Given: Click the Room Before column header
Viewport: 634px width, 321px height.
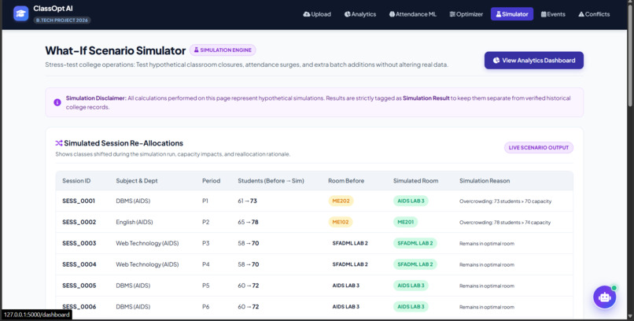Looking at the screenshot, I should (x=346, y=181).
